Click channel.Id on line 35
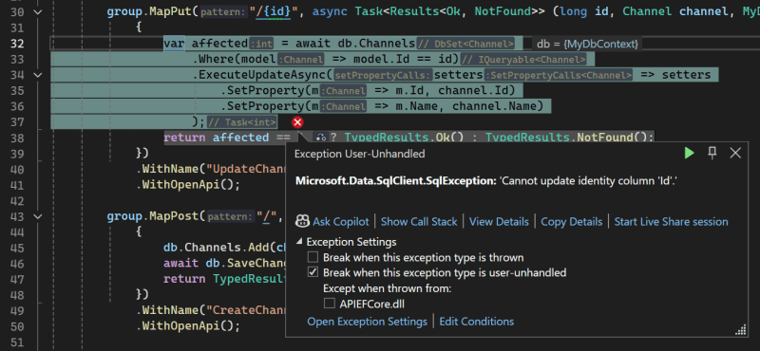The image size is (760, 351). (473, 90)
